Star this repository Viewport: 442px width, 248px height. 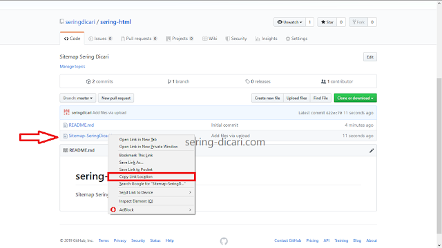point(327,22)
